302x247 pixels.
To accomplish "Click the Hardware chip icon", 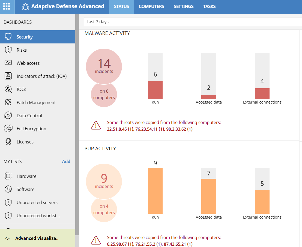I will (8, 176).
